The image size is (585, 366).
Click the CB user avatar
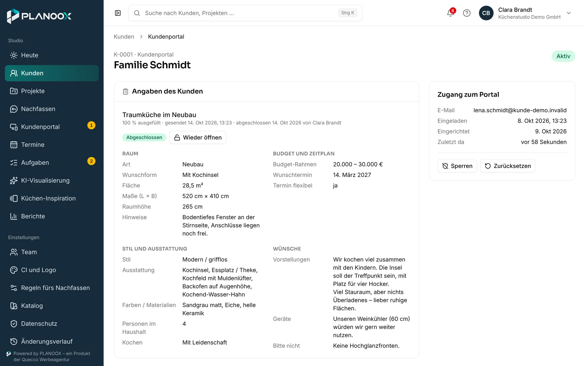[x=486, y=13]
